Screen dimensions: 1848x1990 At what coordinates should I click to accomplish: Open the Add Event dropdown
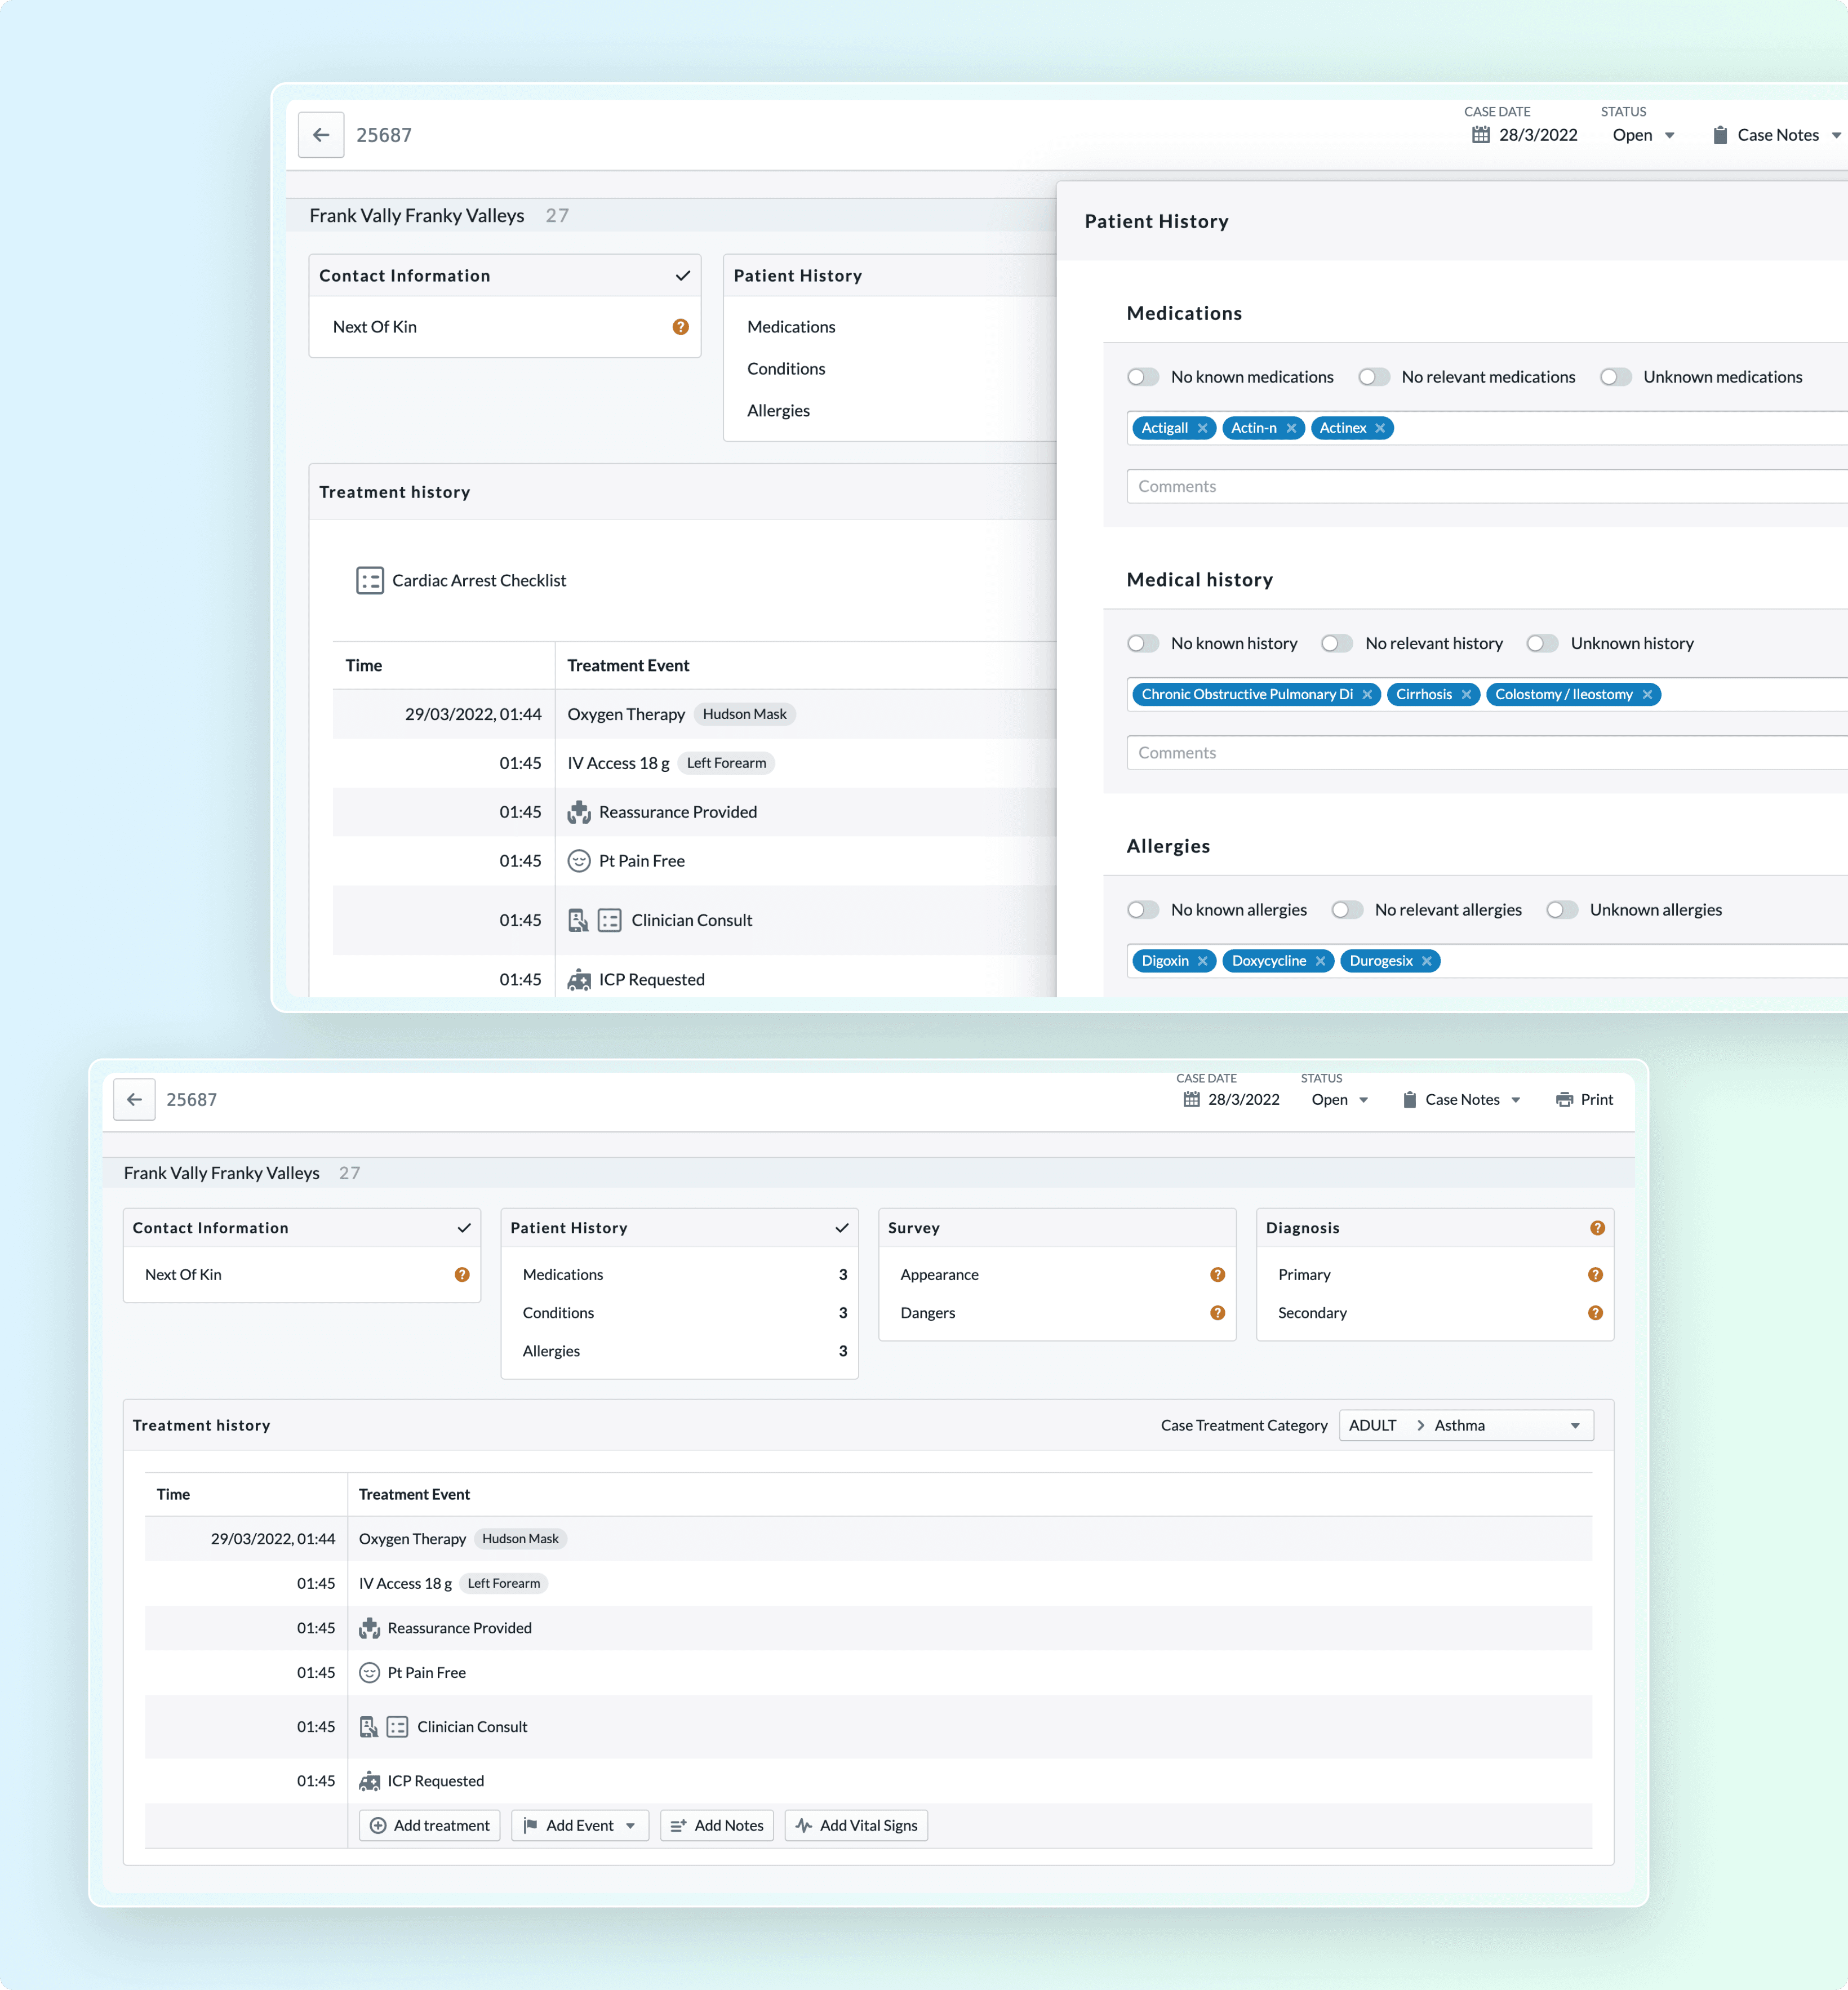[580, 1826]
